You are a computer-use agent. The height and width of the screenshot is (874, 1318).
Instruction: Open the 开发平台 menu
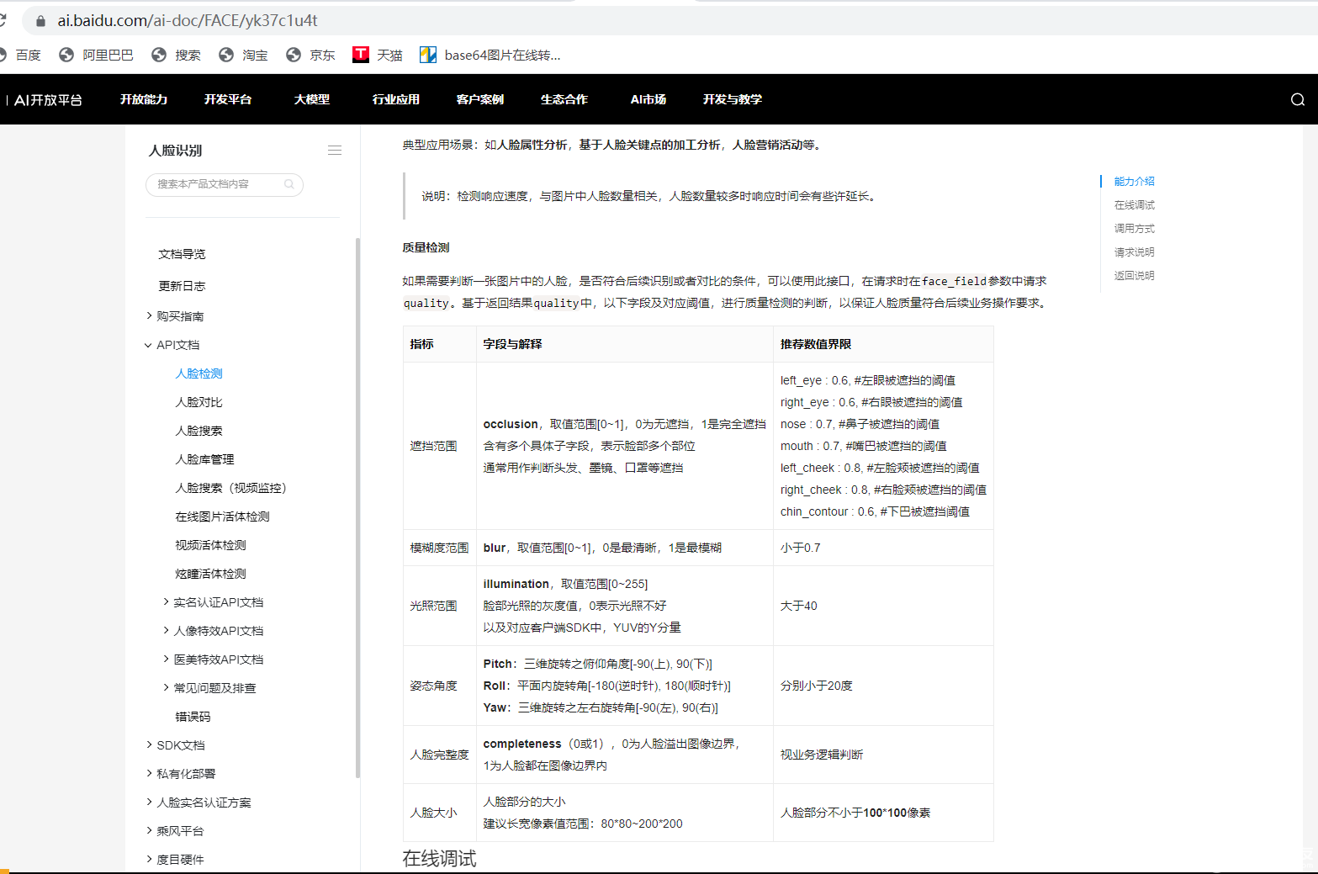tap(228, 99)
